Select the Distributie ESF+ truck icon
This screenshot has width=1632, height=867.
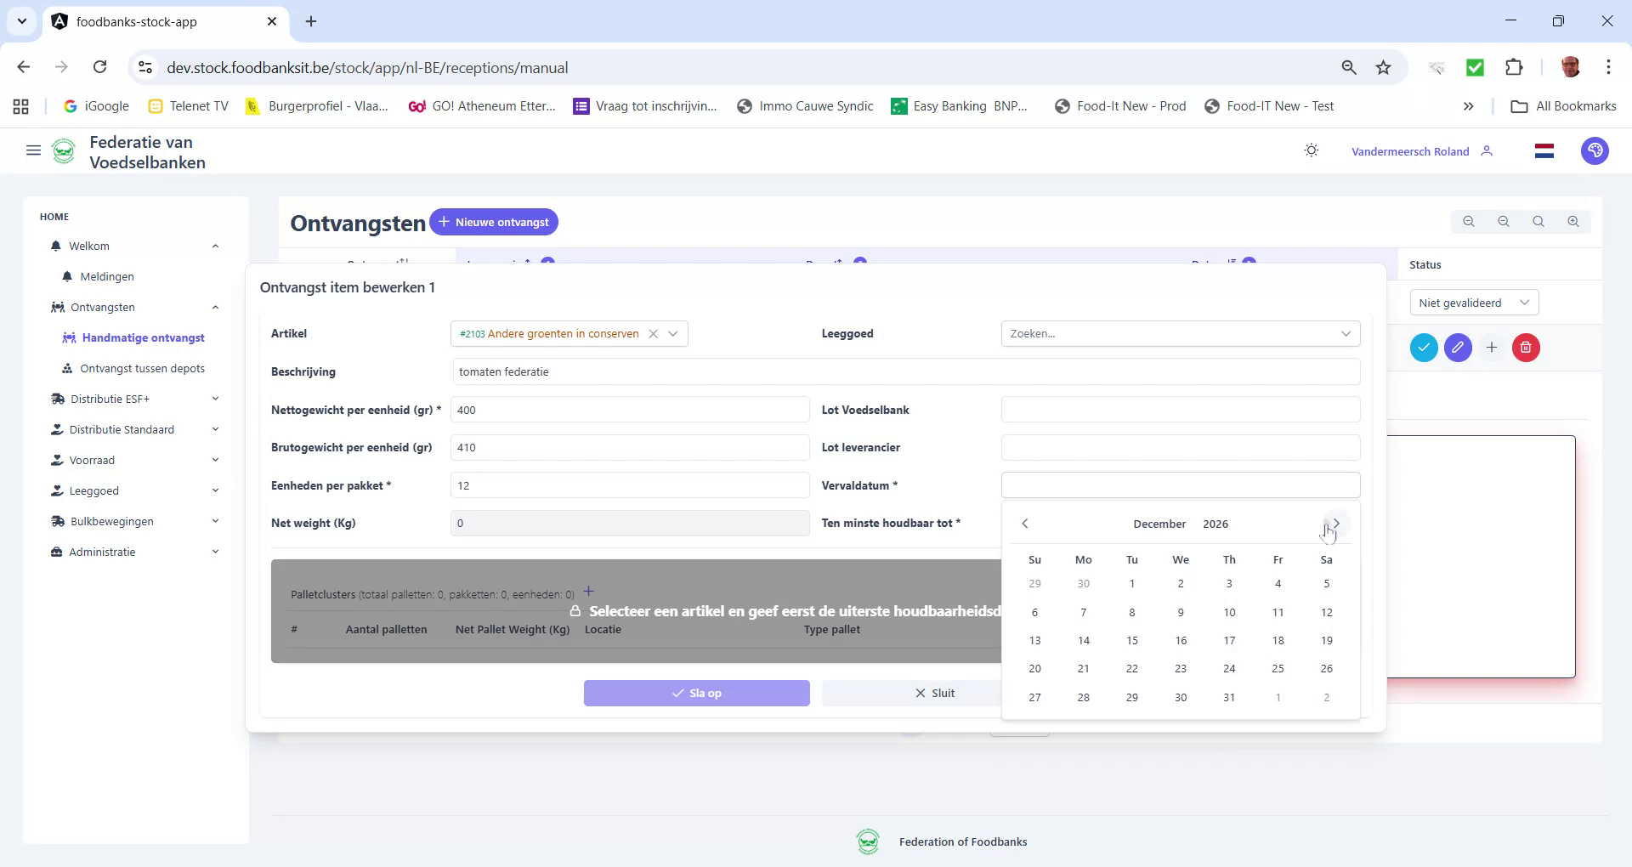click(x=56, y=399)
